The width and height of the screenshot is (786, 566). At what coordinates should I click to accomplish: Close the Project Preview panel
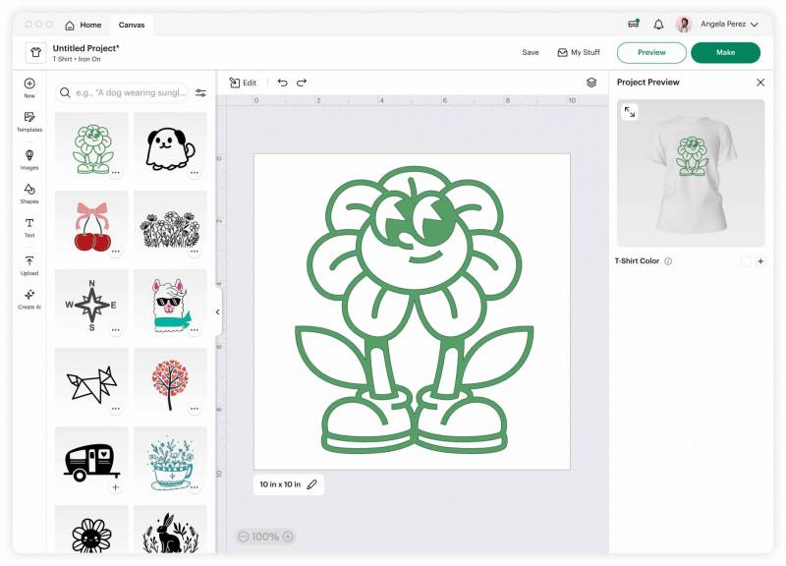[760, 83]
